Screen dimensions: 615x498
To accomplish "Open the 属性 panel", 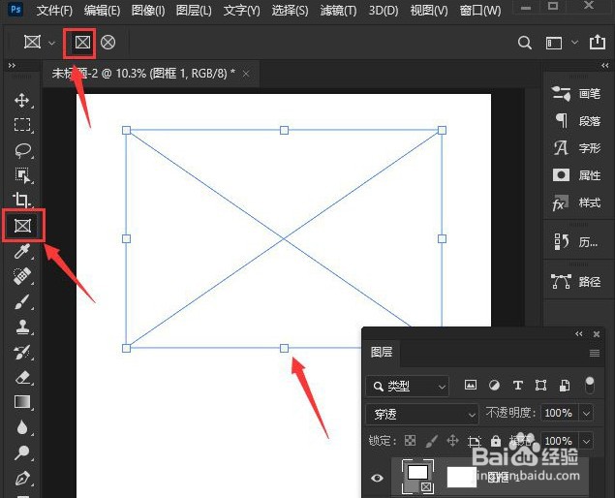I will pos(576,175).
